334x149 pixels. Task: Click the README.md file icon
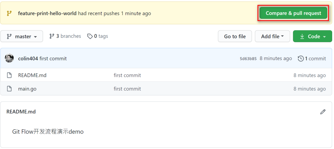coord(9,75)
